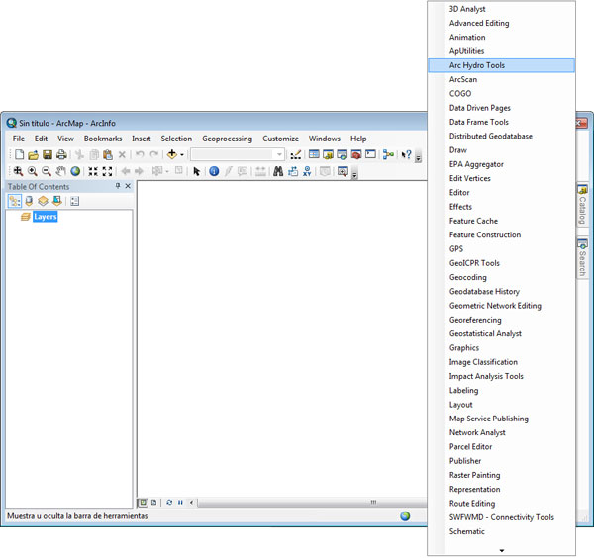Open the docked Search side tab
The image size is (594, 558).
coord(582,258)
